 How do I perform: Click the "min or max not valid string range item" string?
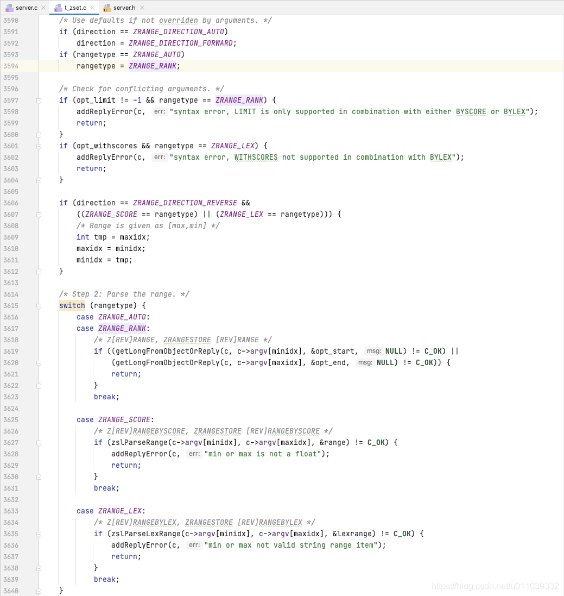tap(290, 545)
